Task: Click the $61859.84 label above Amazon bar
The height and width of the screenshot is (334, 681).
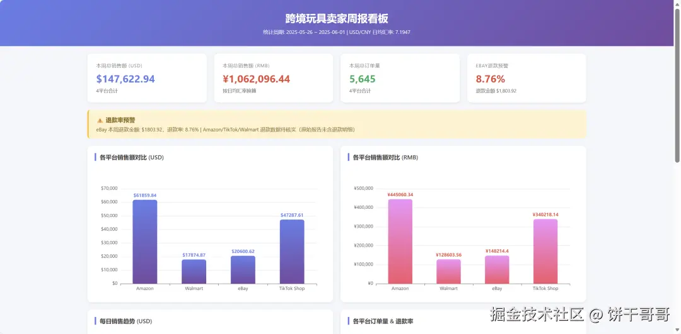Action: pos(144,196)
